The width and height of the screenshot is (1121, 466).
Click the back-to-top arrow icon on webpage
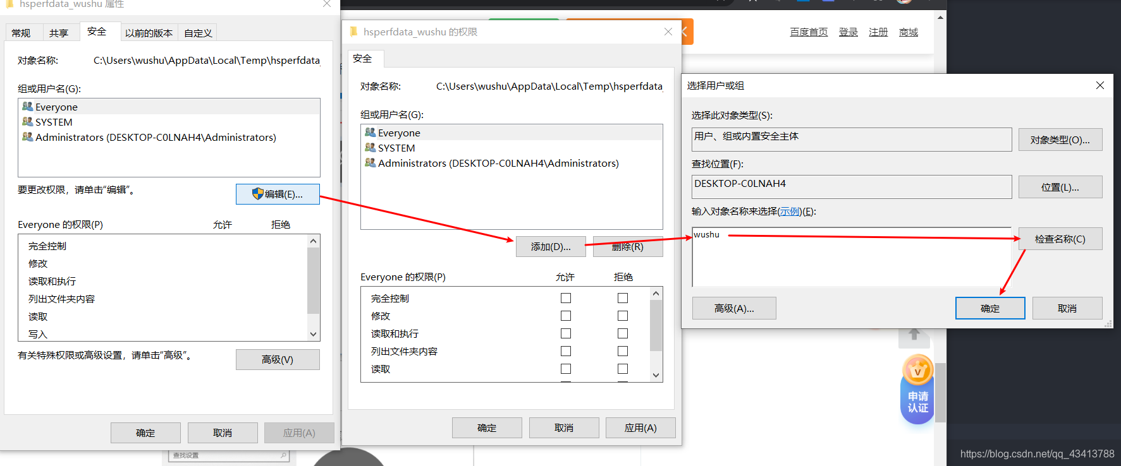tap(914, 335)
